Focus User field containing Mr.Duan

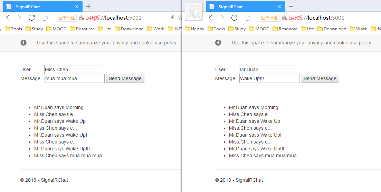[x=269, y=70]
